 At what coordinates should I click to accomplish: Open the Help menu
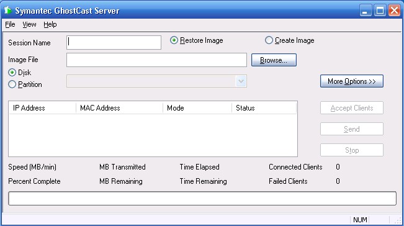coord(50,24)
